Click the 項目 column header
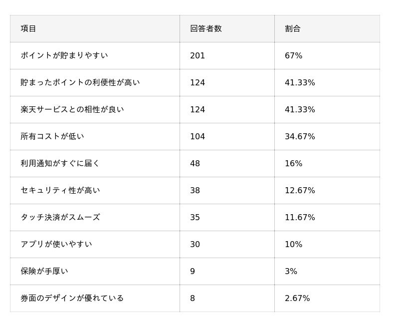The image size is (399, 327). 28,29
